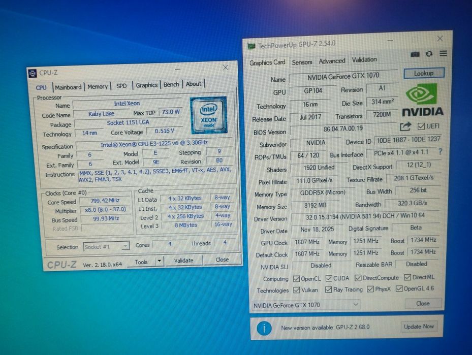Click the Update Now button

coord(419,327)
